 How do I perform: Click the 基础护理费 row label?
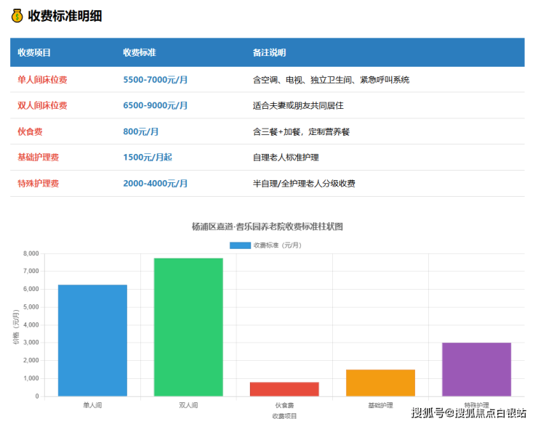38,158
